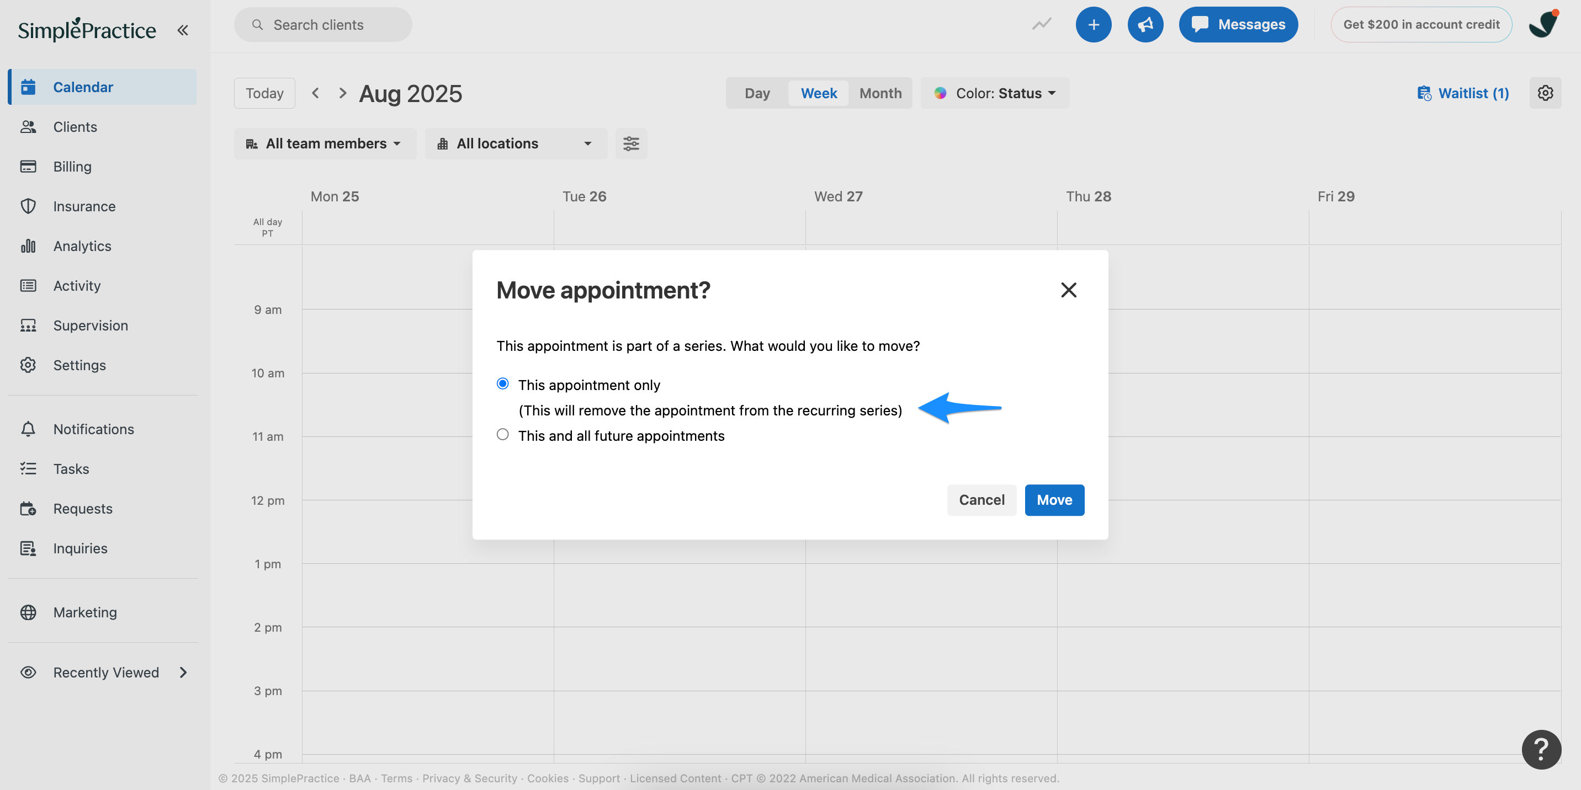Go to previous week arrow
1581x790 pixels.
tap(315, 93)
